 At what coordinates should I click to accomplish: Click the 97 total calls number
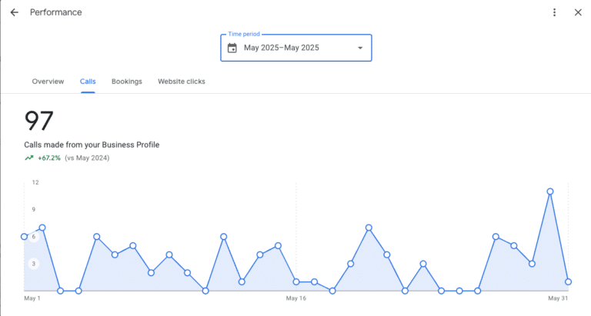[x=39, y=121]
